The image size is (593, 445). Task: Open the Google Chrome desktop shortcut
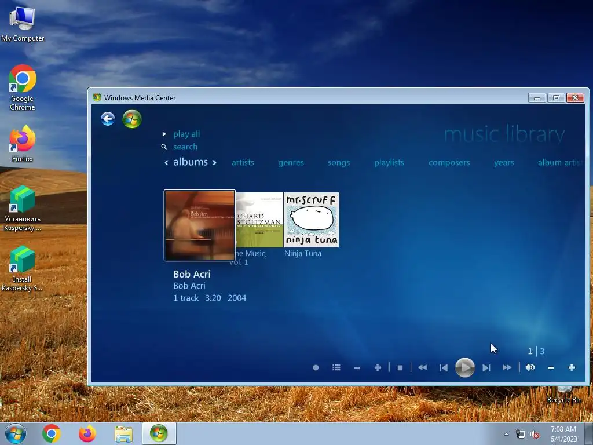(23, 88)
